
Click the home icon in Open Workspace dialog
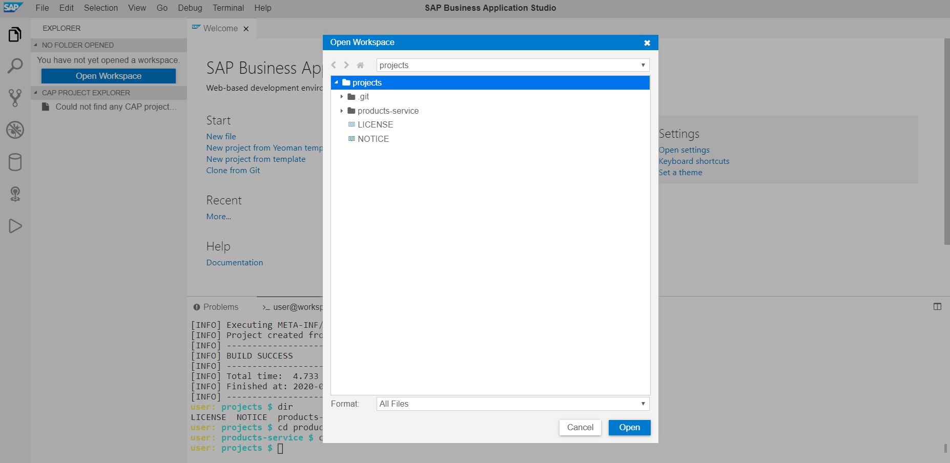(360, 65)
